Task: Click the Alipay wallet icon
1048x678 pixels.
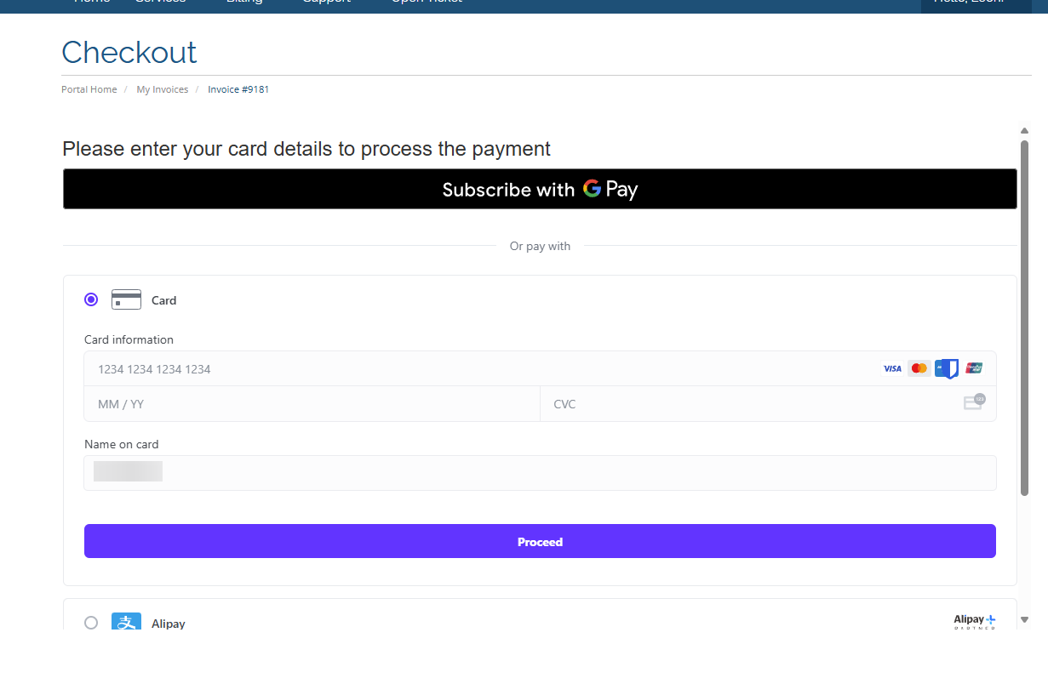Action: (x=126, y=622)
